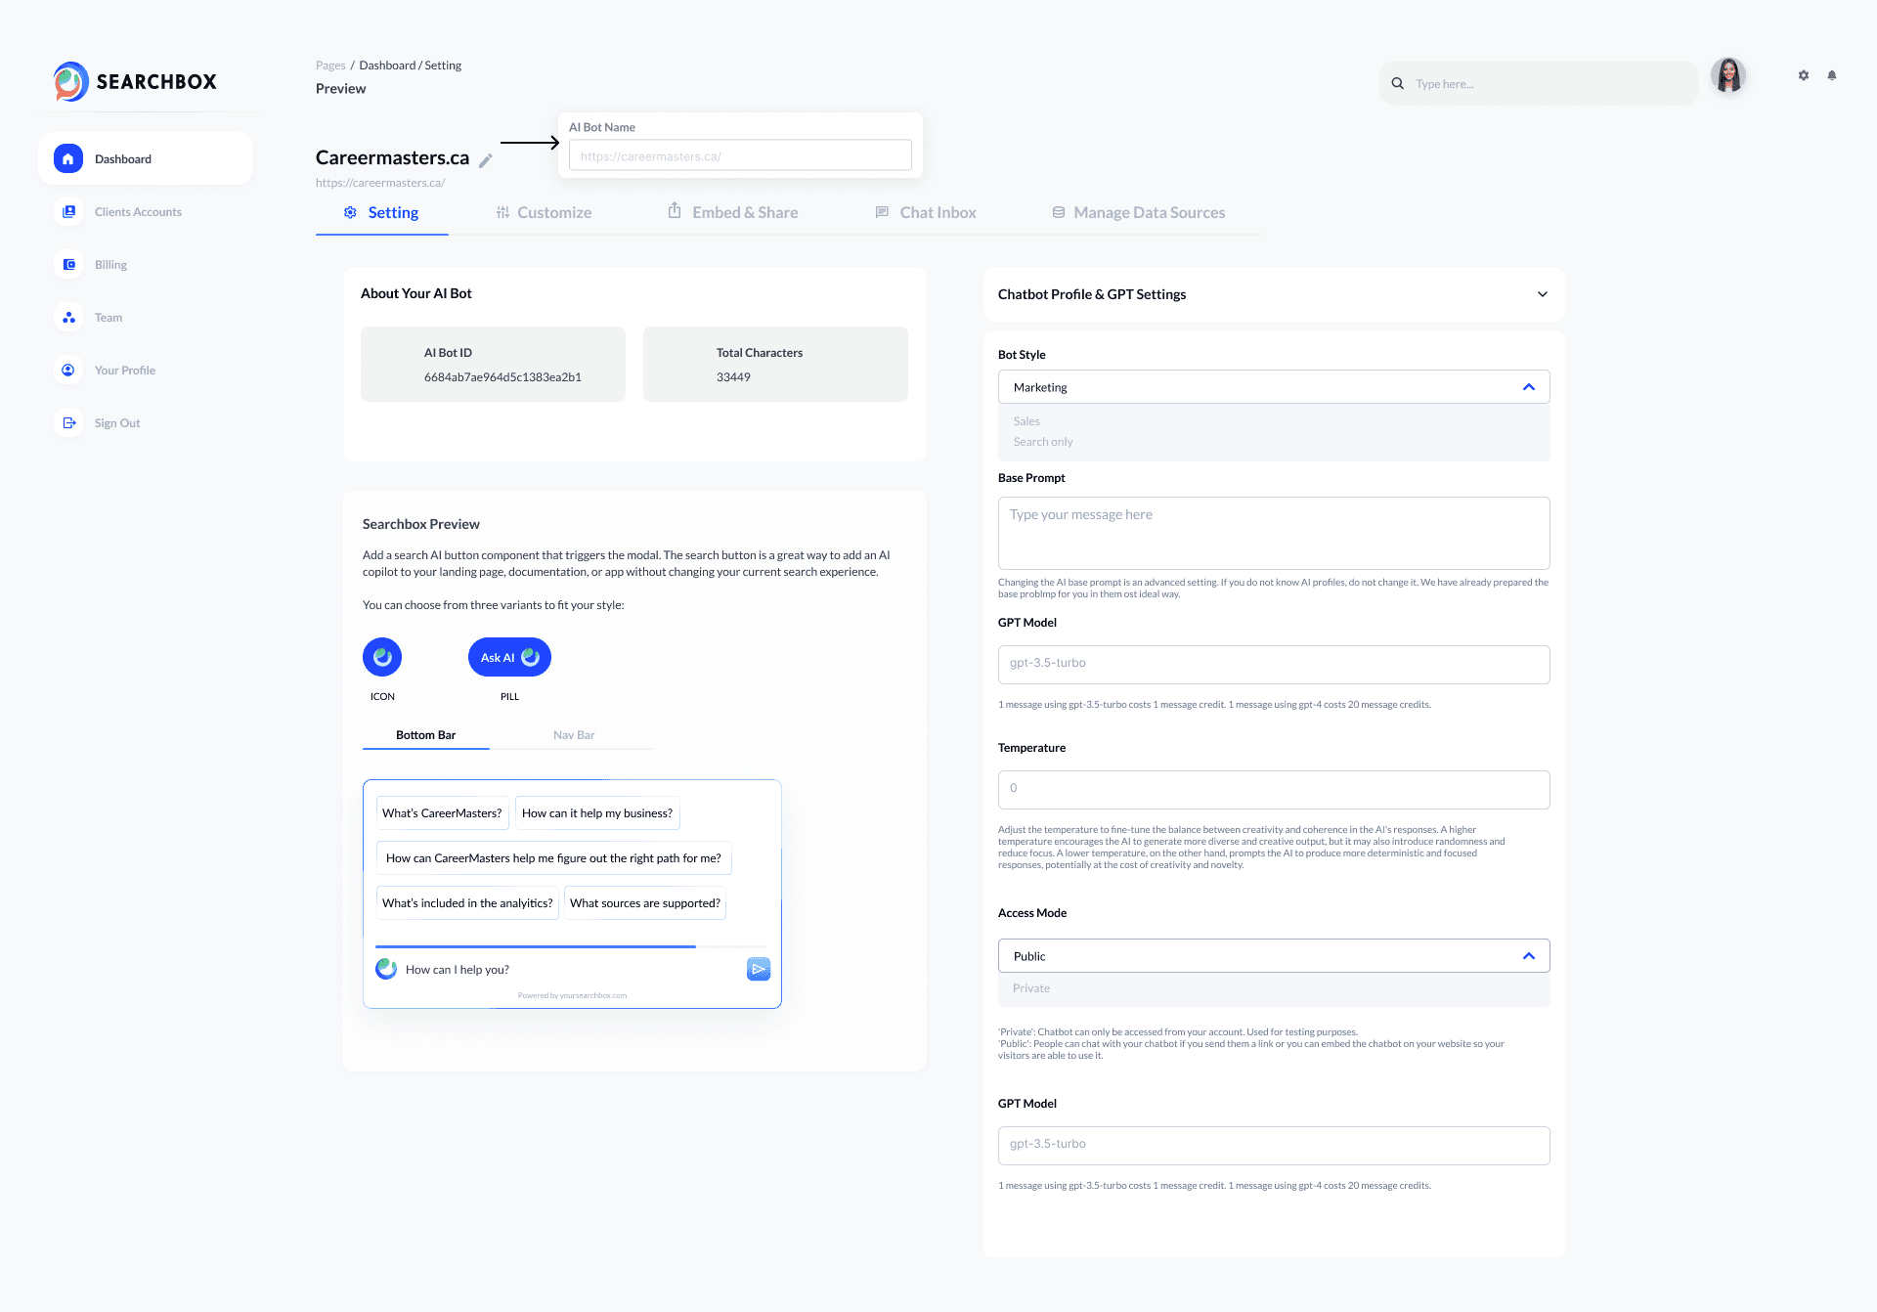Switch to the Manage Data Sources tab
This screenshot has height=1312, width=1877.
click(1139, 213)
